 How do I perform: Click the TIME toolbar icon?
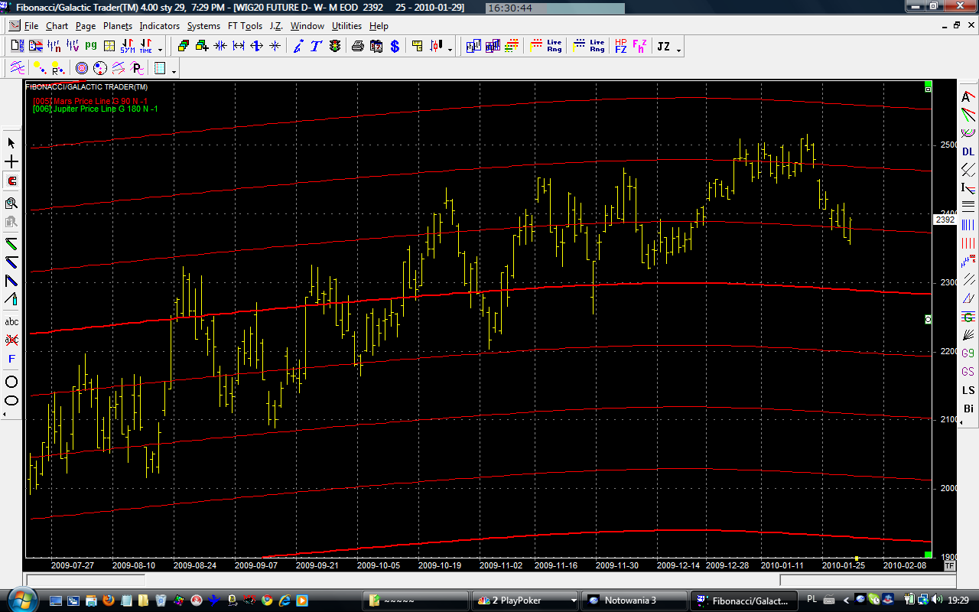(x=145, y=46)
